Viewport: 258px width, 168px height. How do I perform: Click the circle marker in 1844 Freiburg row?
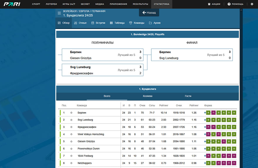pyautogui.click(x=71, y=156)
